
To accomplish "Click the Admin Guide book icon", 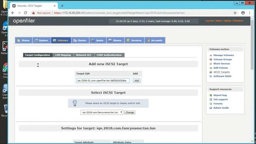I will click(211, 108).
